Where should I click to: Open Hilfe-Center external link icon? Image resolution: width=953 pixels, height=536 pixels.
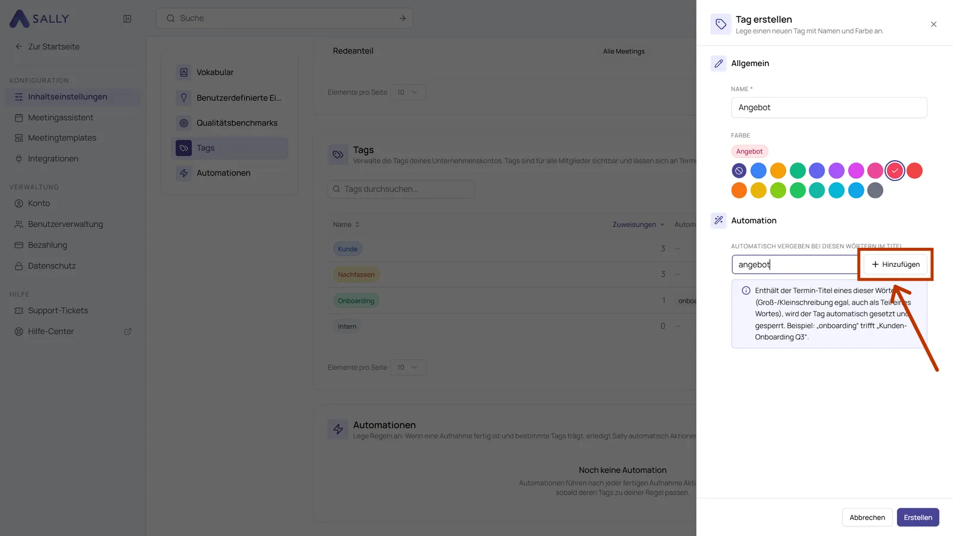tap(127, 332)
